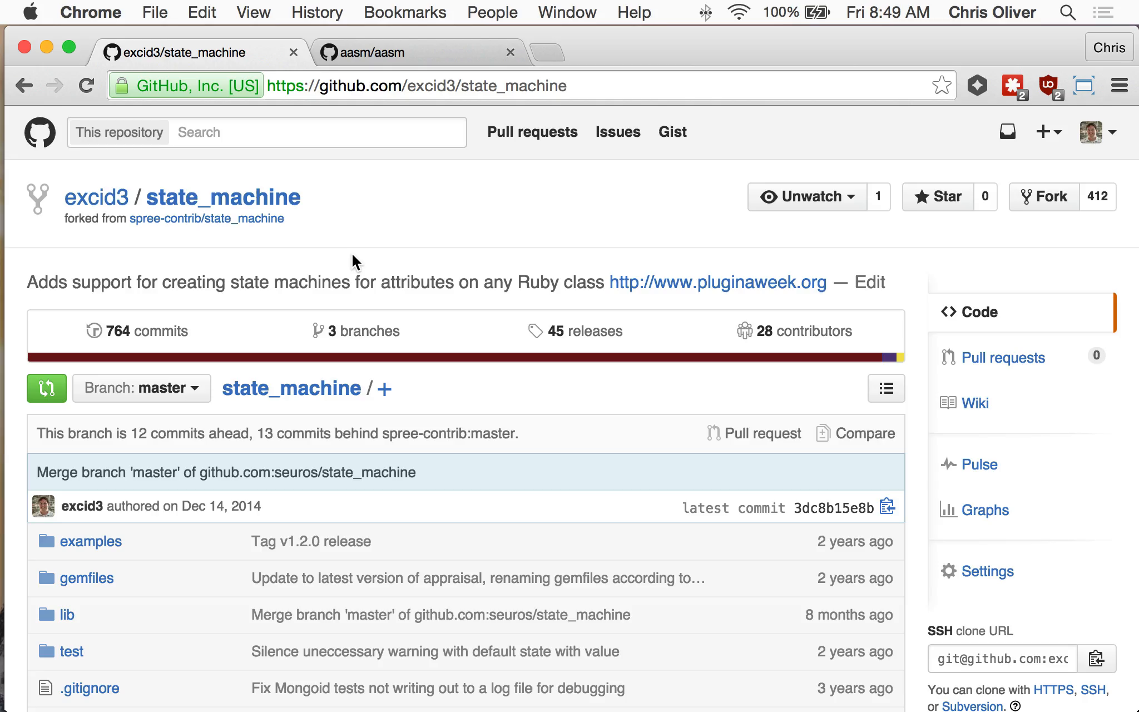1139x712 pixels.
Task: Click the file list view toggle icon
Action: tap(886, 388)
